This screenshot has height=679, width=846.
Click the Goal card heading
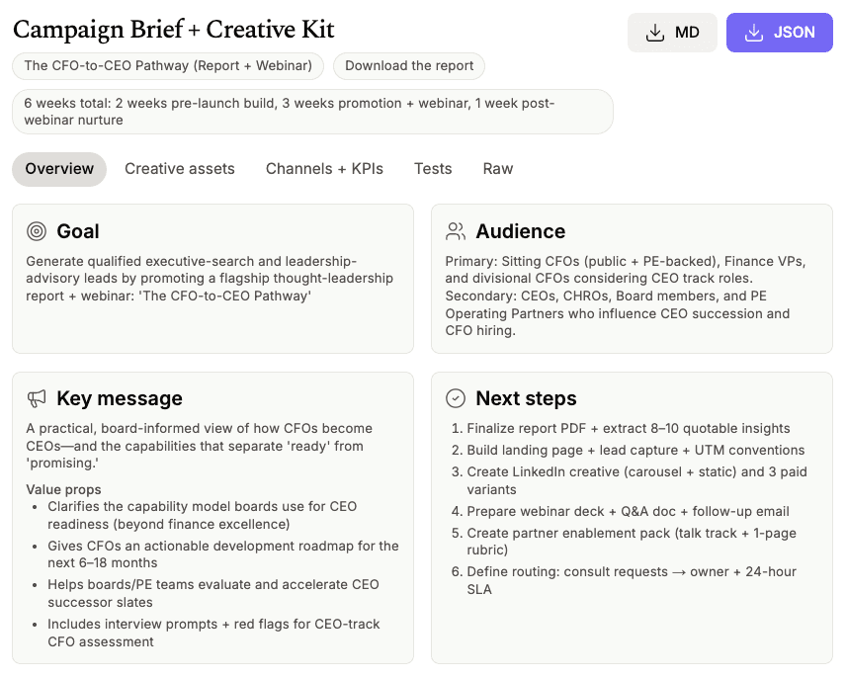click(x=78, y=231)
